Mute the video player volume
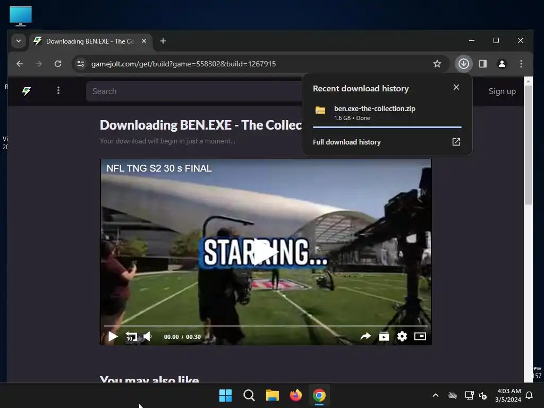Screen dimensions: 544x408 (x=148, y=336)
